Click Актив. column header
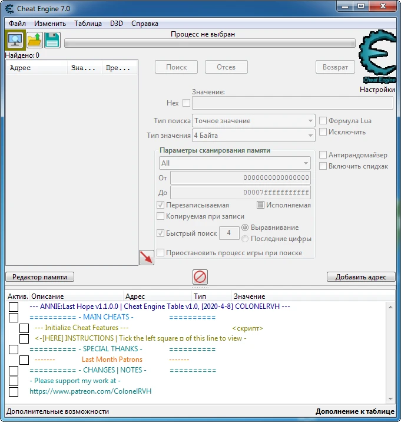The height and width of the screenshot is (422, 401). pos(18,296)
